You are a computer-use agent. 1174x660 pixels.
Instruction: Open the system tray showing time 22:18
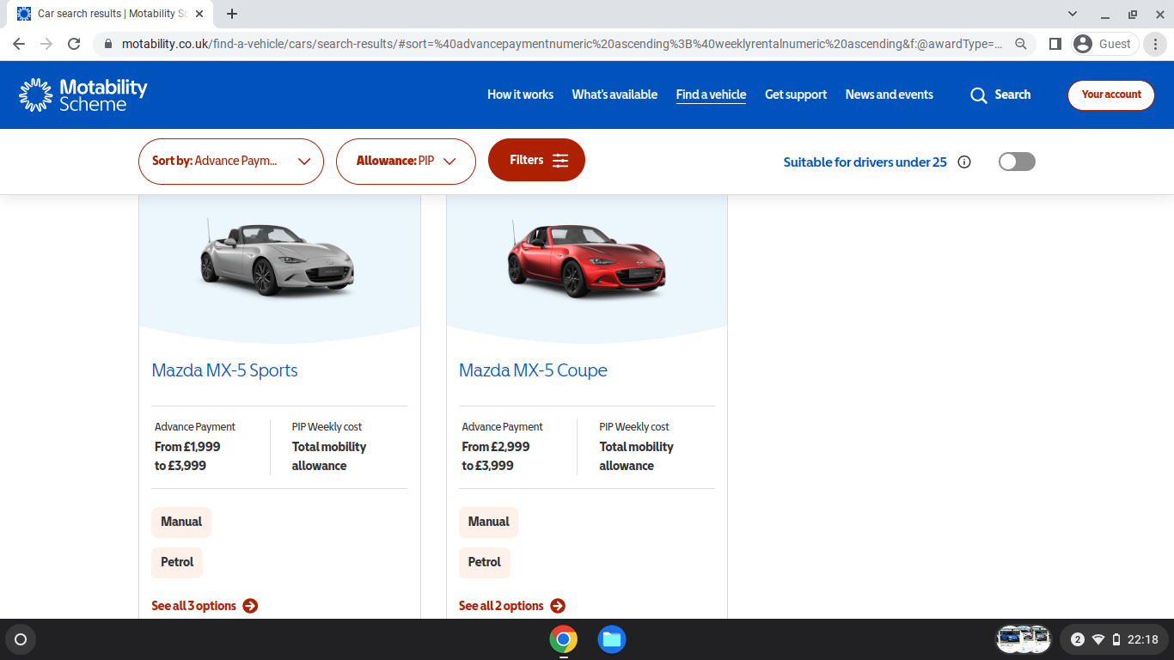tap(1113, 639)
